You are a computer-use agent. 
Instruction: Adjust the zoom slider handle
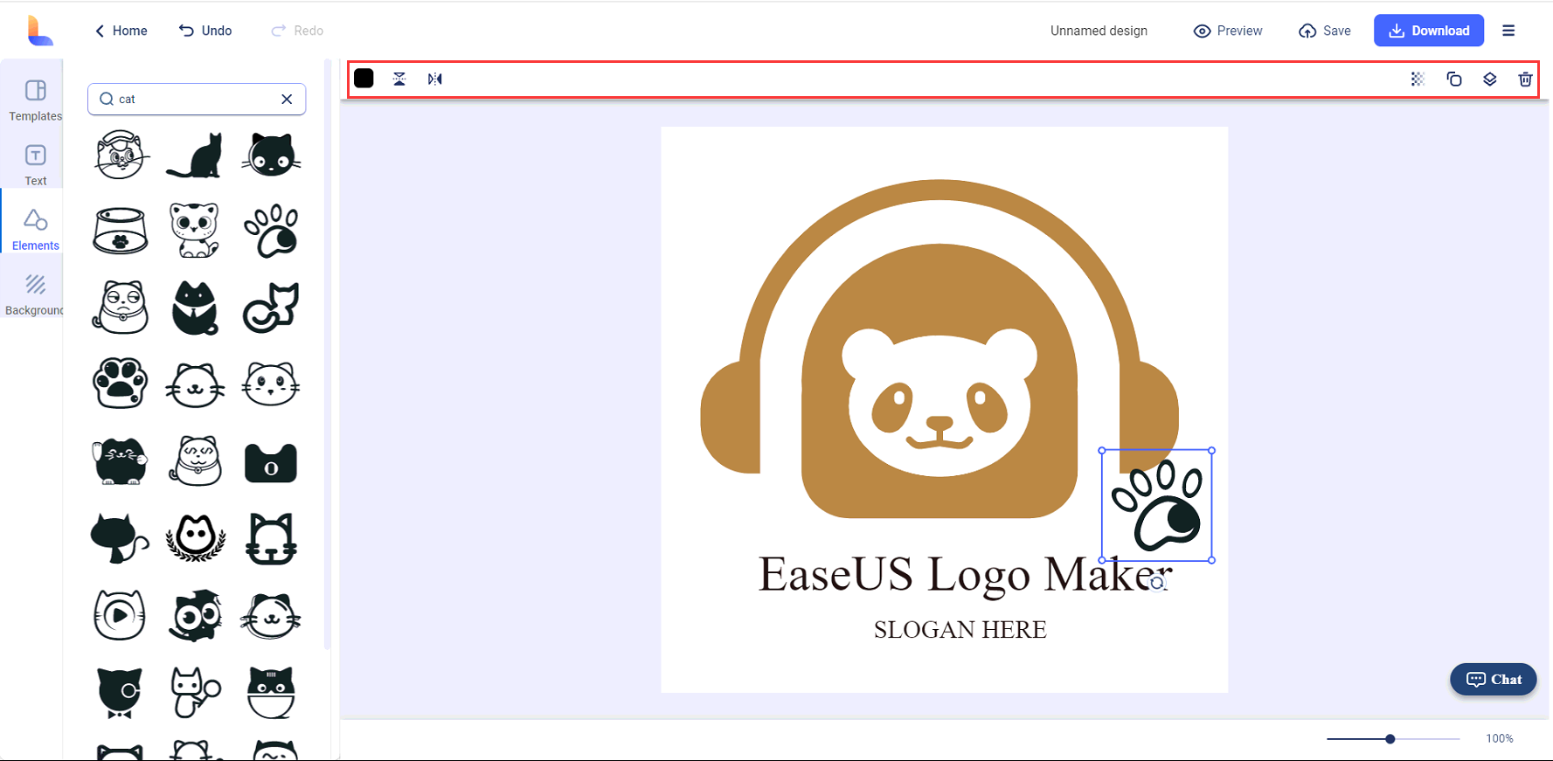point(1390,739)
